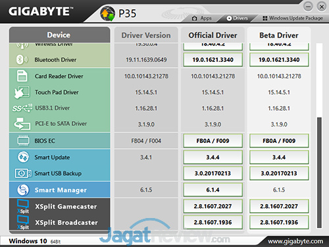Select the Card Reader Driver label
The height and width of the screenshot is (247, 329).
(x=59, y=76)
